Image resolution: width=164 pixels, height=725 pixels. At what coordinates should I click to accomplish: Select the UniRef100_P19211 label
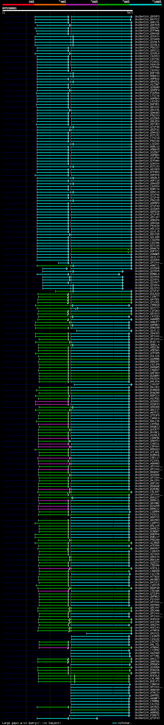(x=147, y=514)
